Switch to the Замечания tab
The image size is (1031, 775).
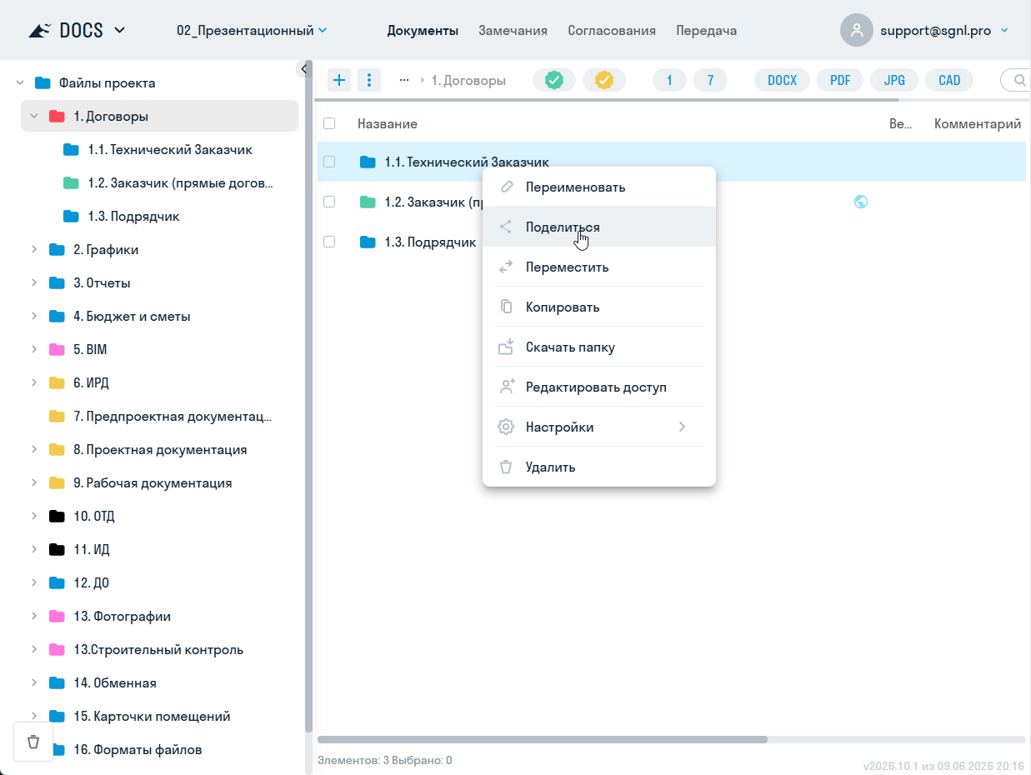[513, 30]
